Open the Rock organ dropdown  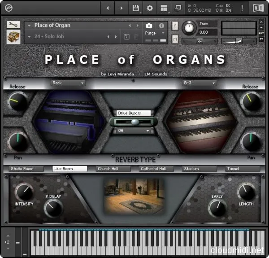click(x=68, y=83)
